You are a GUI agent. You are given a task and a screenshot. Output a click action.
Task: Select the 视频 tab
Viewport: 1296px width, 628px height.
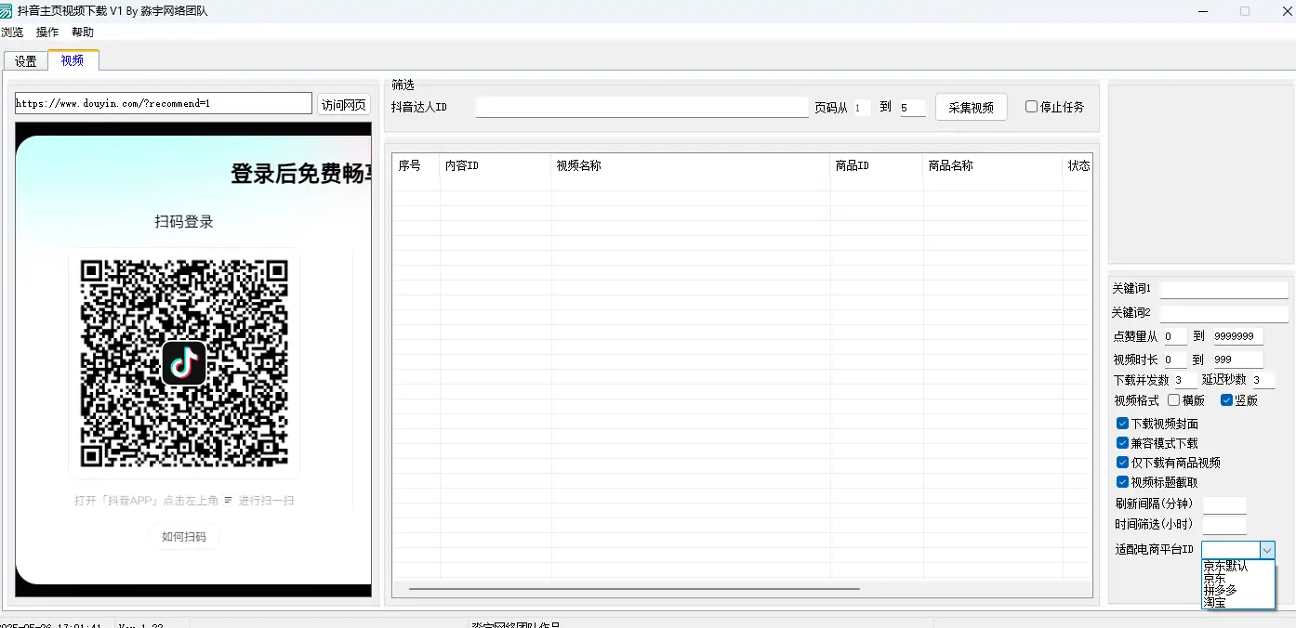(x=73, y=60)
